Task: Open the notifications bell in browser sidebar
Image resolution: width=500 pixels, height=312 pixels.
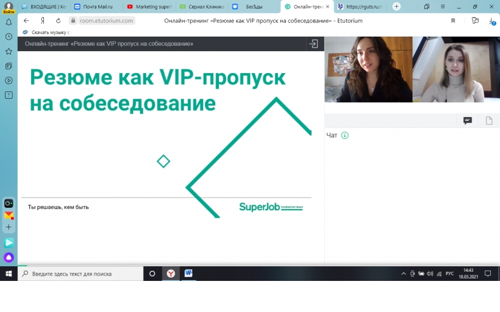Action: pos(9,22)
